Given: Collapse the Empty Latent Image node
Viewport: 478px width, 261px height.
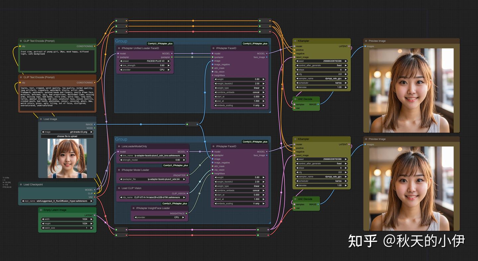Looking at the screenshot, I should pos(40,210).
